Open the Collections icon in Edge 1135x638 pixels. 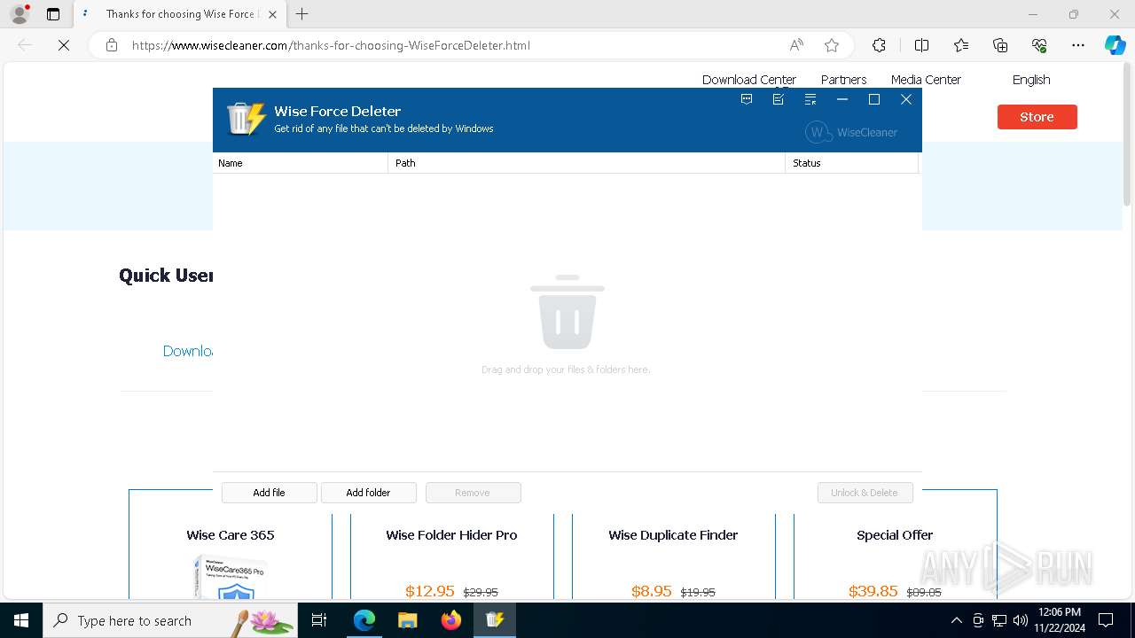(x=1000, y=45)
